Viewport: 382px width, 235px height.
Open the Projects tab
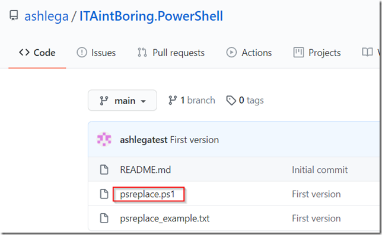point(317,53)
